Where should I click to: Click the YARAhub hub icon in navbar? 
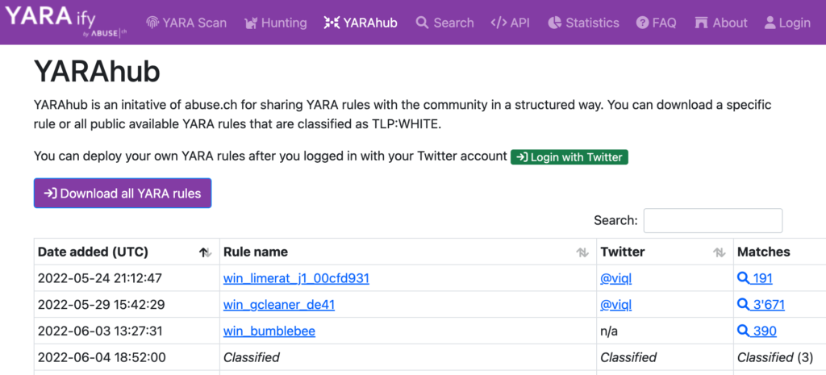point(332,23)
